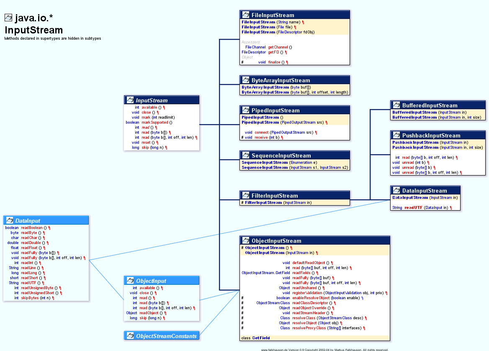
Task: Click the SequenceInputStream class header icon
Action: (245, 155)
